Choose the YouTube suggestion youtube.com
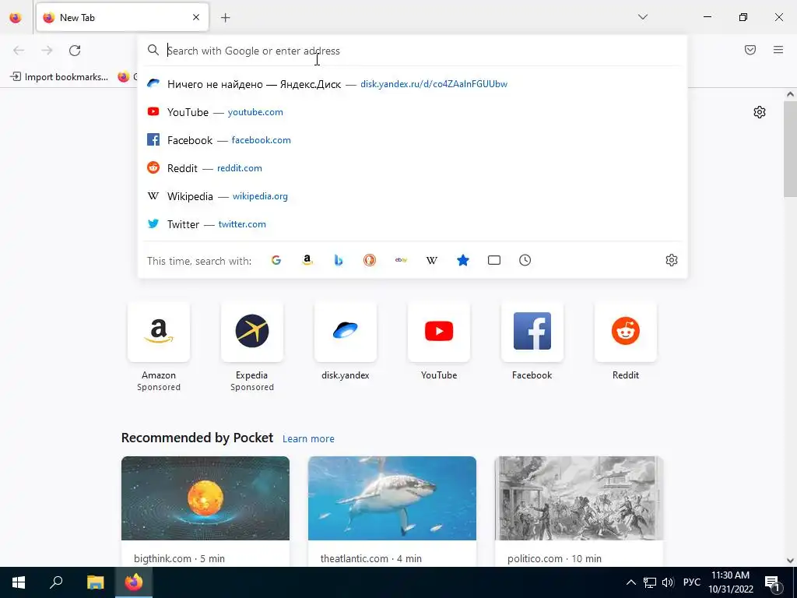Screen dimensions: 797x598 coord(413,112)
